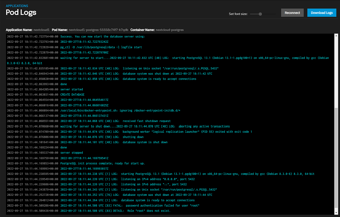Click the 'Role "root" does not exist' line
This screenshot has width=340, height=217.
tap(115, 211)
